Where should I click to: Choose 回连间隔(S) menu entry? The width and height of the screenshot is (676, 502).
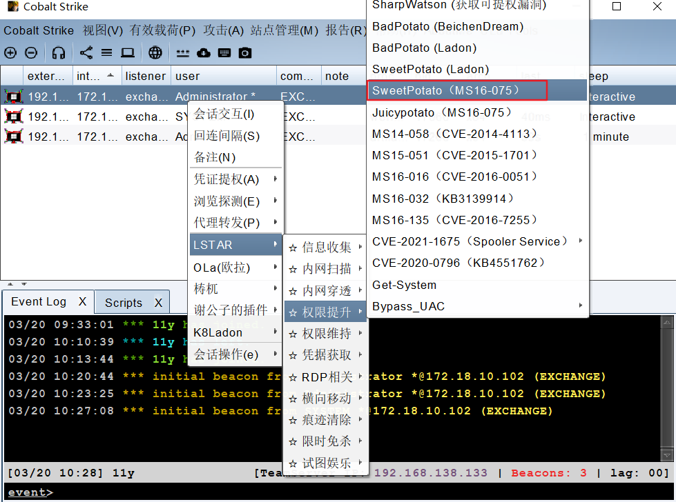236,136
